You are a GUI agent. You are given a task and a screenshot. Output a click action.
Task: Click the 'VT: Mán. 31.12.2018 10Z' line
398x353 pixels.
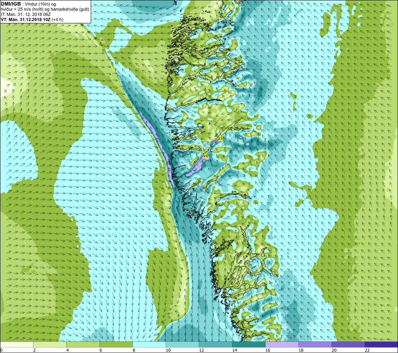point(26,20)
